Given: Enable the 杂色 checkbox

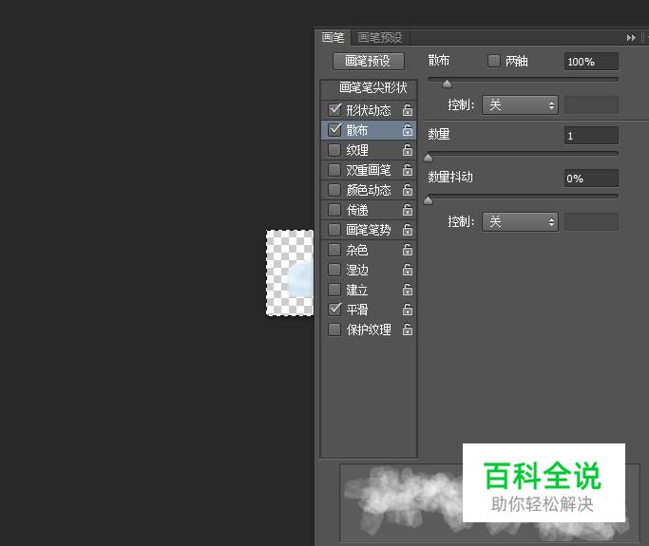Looking at the screenshot, I should 334,250.
